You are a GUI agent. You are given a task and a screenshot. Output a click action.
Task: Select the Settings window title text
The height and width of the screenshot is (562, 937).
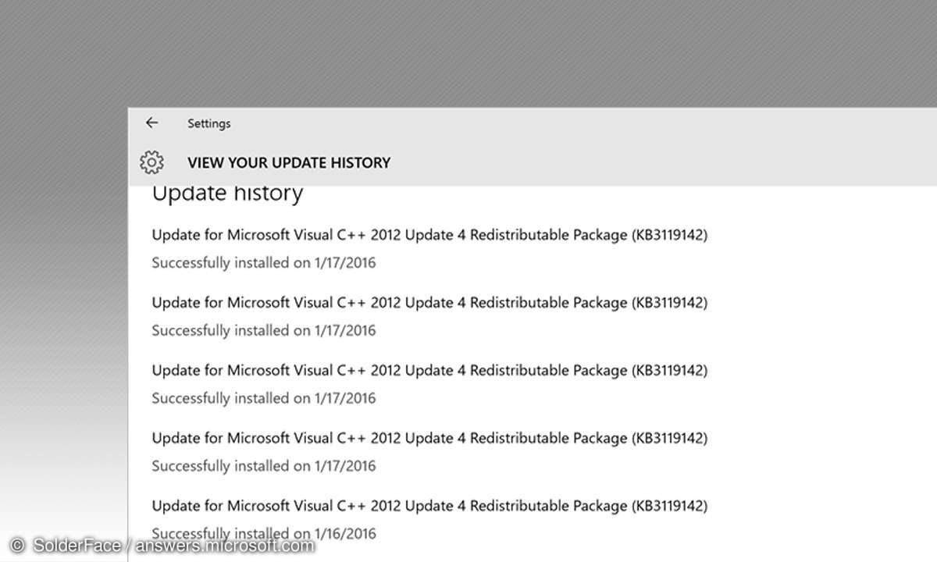[209, 123]
